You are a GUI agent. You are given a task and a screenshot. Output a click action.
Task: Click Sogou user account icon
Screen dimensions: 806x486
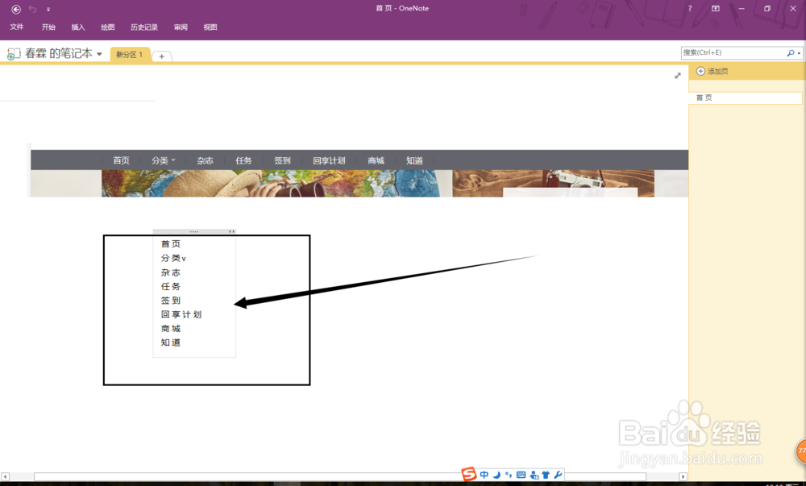pos(534,476)
